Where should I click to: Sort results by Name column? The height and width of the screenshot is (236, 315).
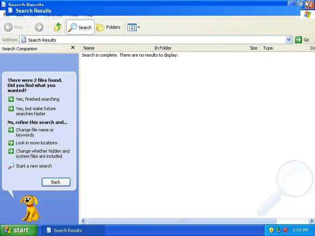tap(116, 48)
